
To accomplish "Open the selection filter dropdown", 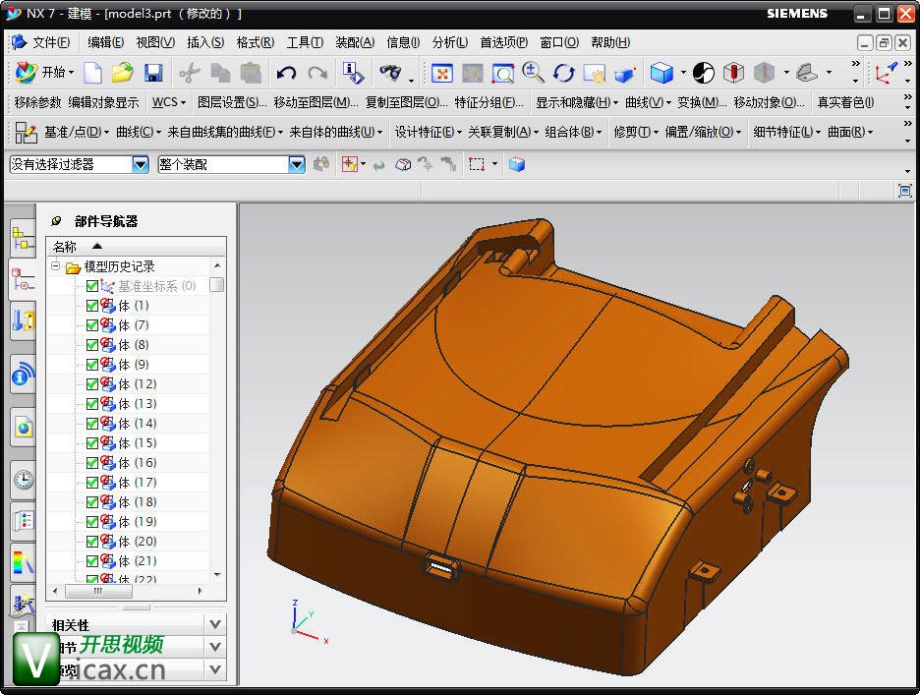I will click(140, 164).
